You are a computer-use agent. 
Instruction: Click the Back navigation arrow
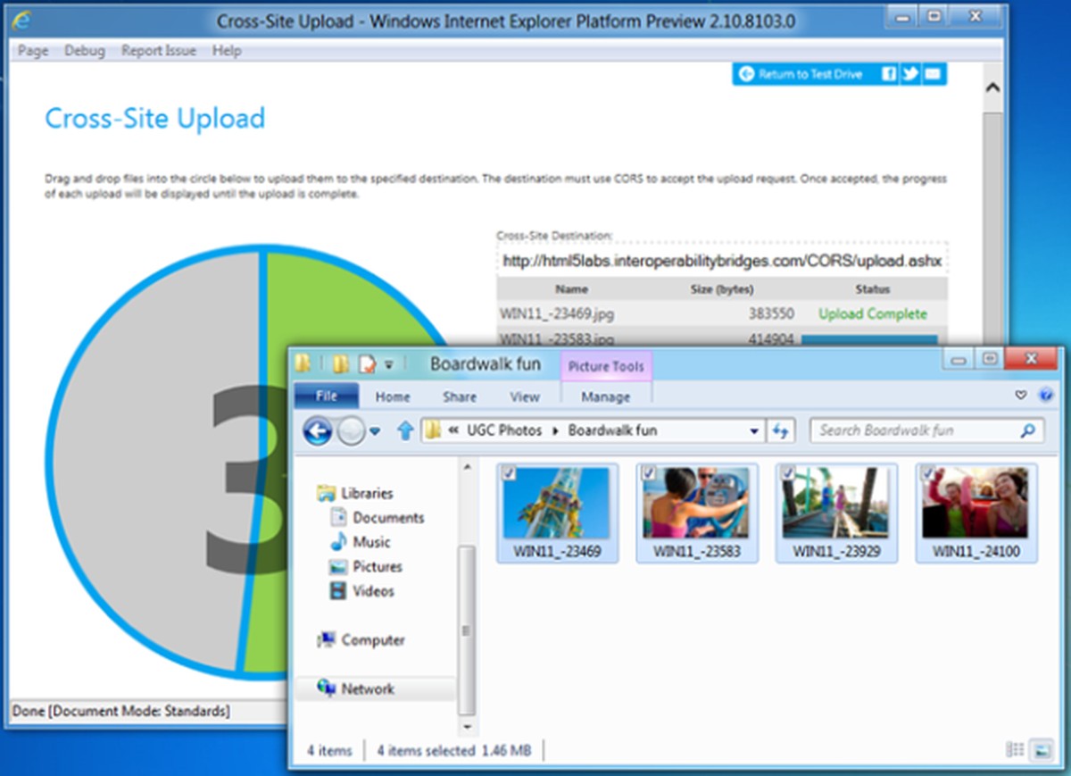click(x=319, y=430)
